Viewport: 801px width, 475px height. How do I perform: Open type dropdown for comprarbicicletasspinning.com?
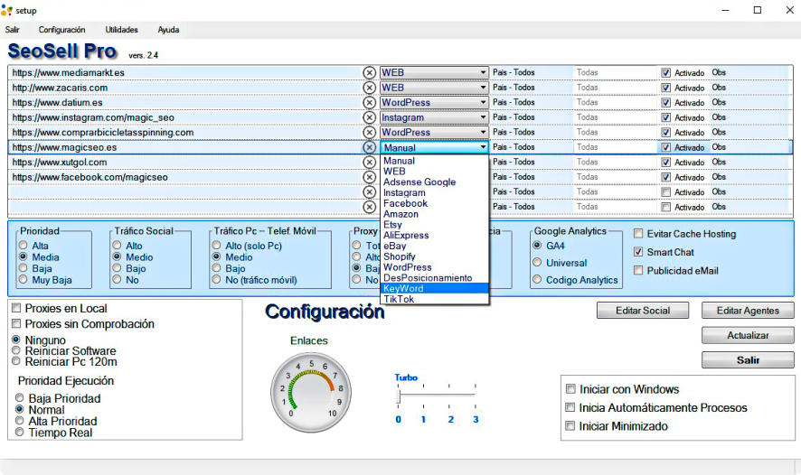click(x=434, y=132)
